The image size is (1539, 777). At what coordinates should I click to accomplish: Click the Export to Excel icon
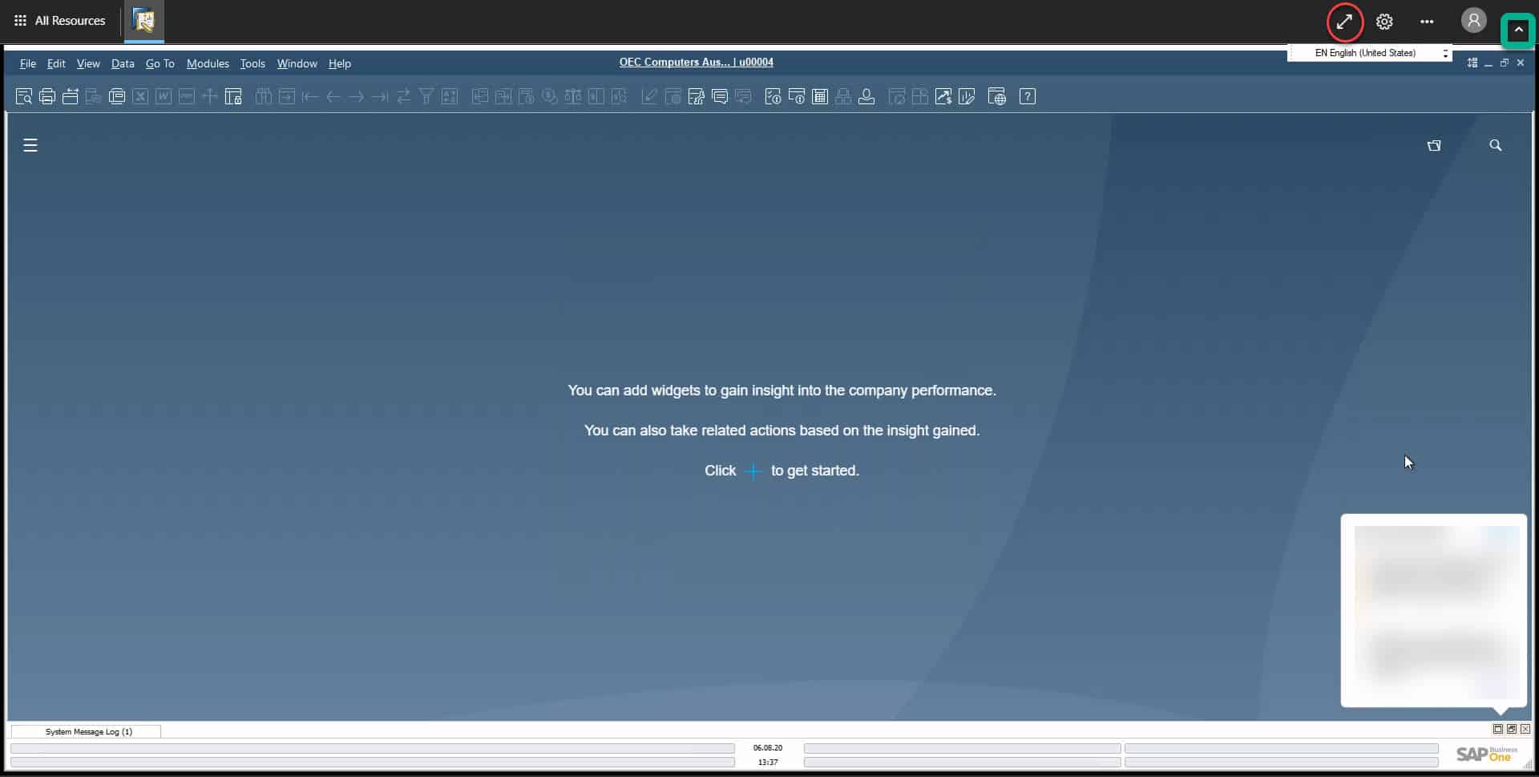tap(140, 97)
